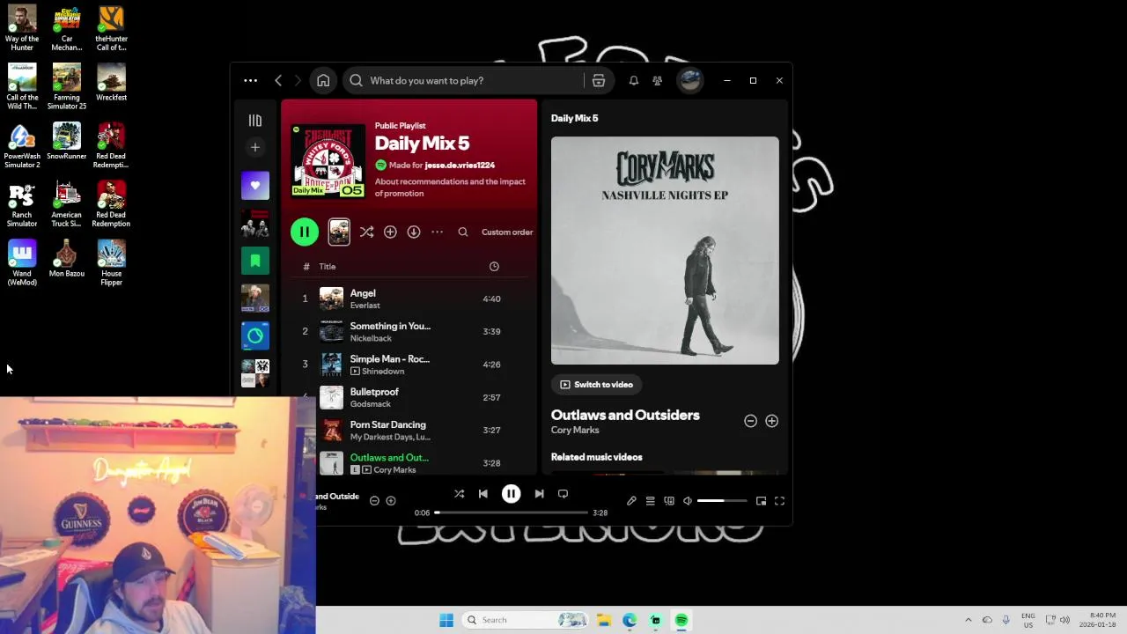
Task: Open more options for Daily Mix 5
Action: click(x=437, y=232)
